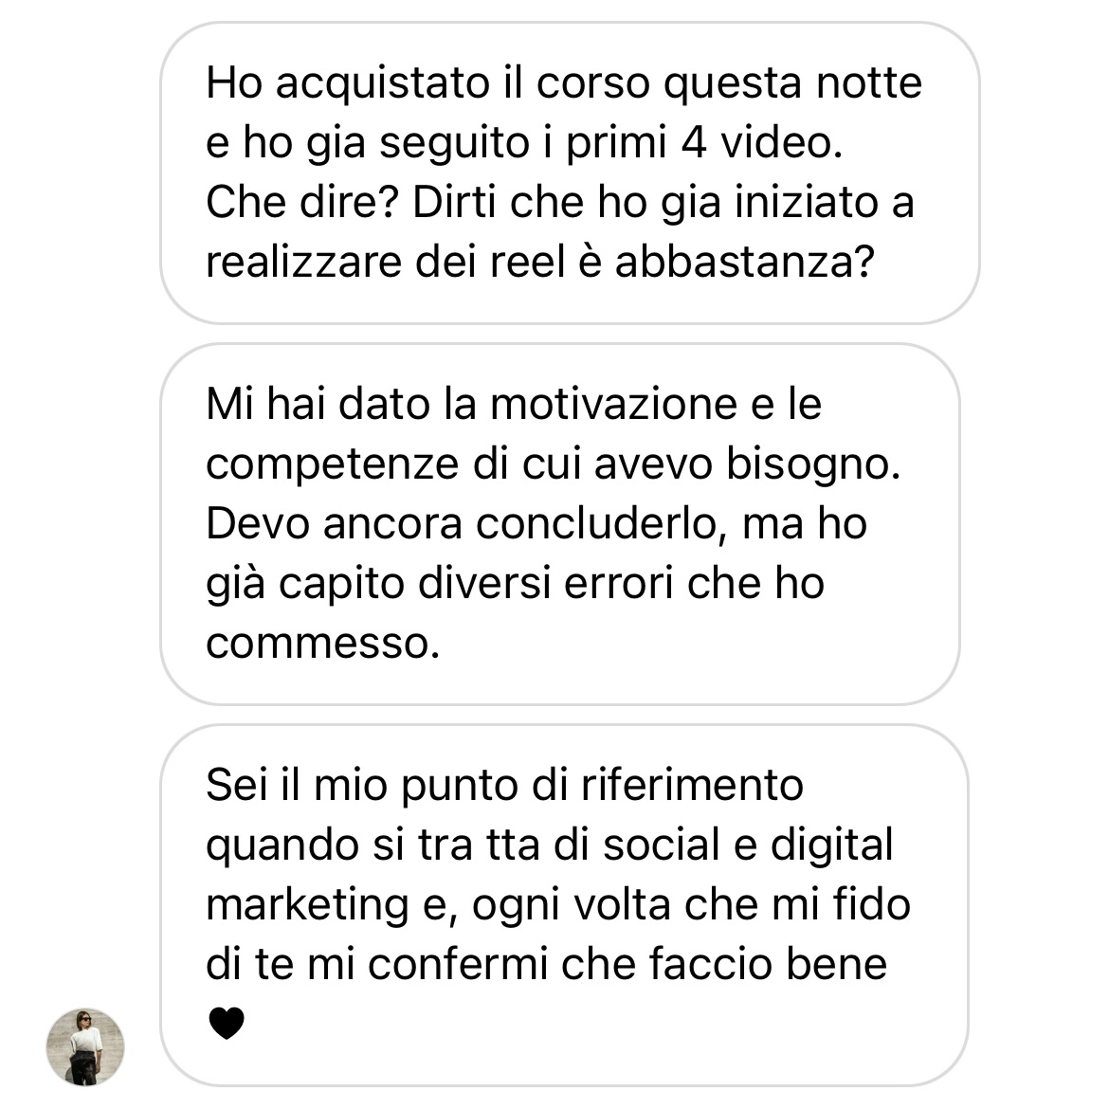Click the word 'motivazione' in second bubble

pos(613,405)
